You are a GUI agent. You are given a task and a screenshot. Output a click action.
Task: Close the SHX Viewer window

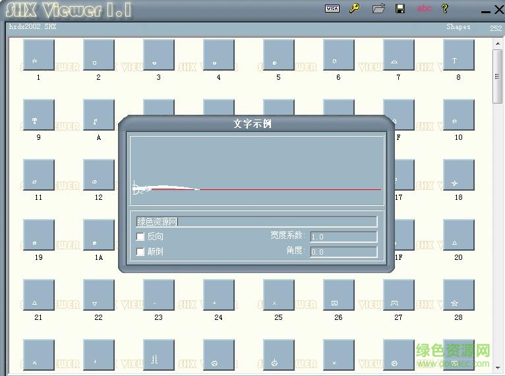pos(499,10)
